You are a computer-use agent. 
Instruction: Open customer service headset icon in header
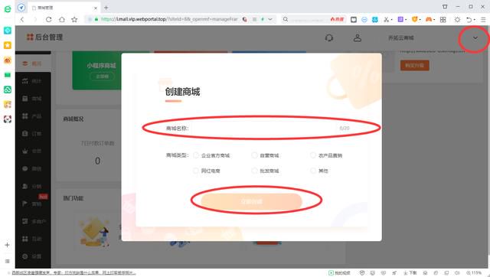click(x=328, y=37)
